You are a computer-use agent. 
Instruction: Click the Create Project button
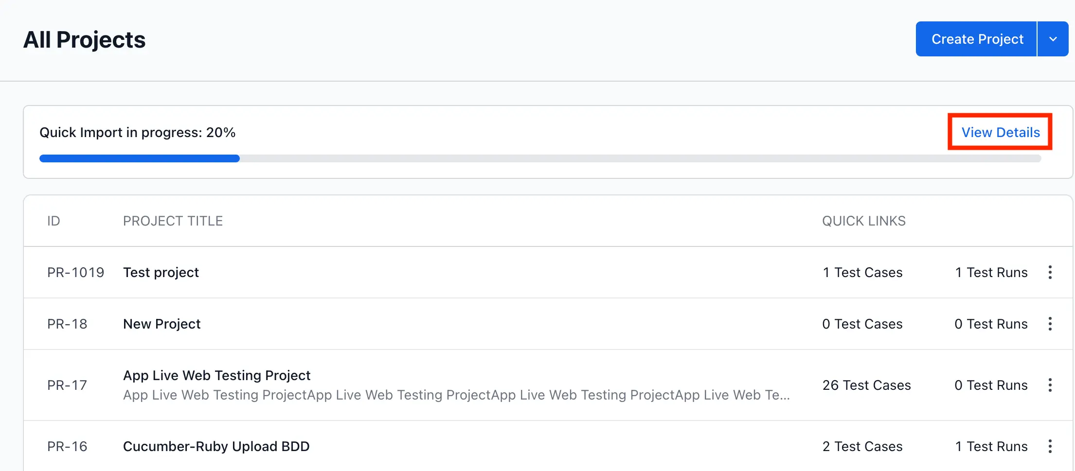(977, 39)
